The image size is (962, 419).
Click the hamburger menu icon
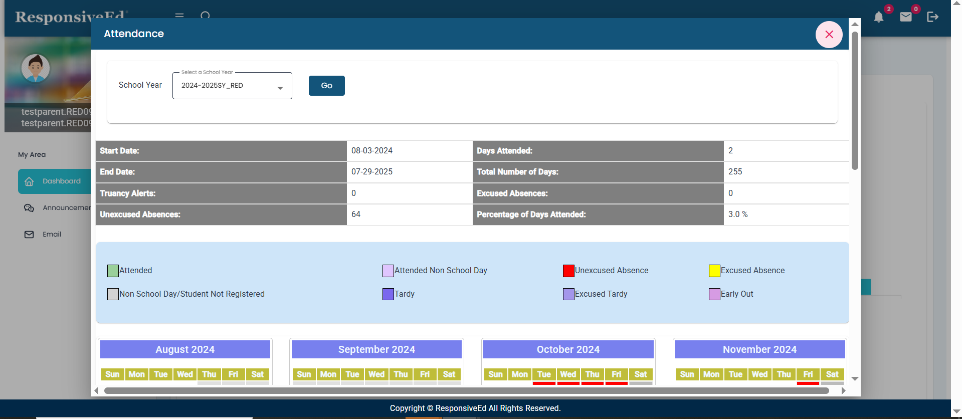(x=179, y=15)
